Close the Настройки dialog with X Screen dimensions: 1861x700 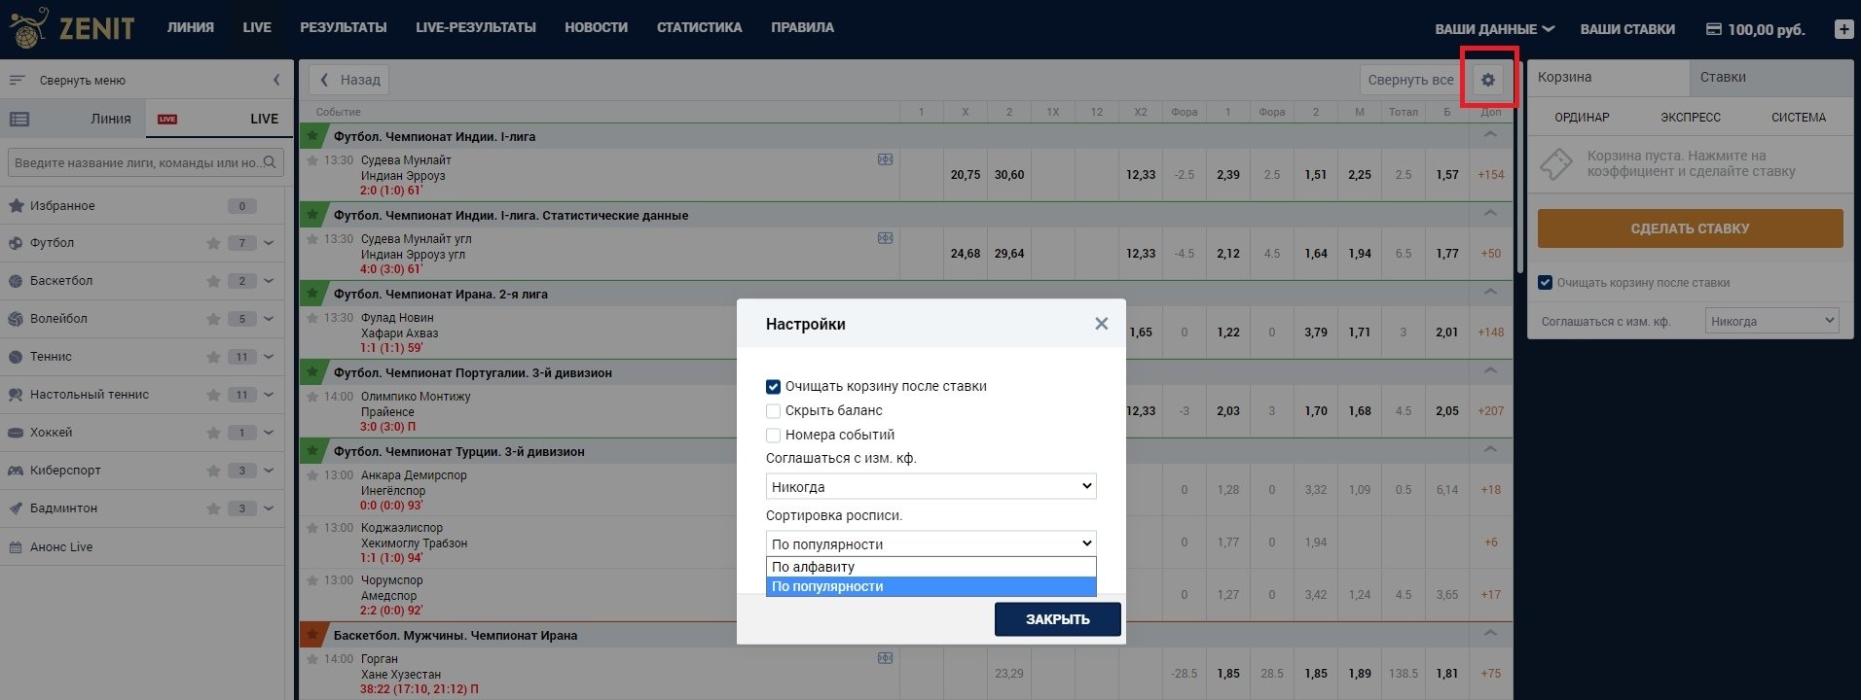[1101, 324]
